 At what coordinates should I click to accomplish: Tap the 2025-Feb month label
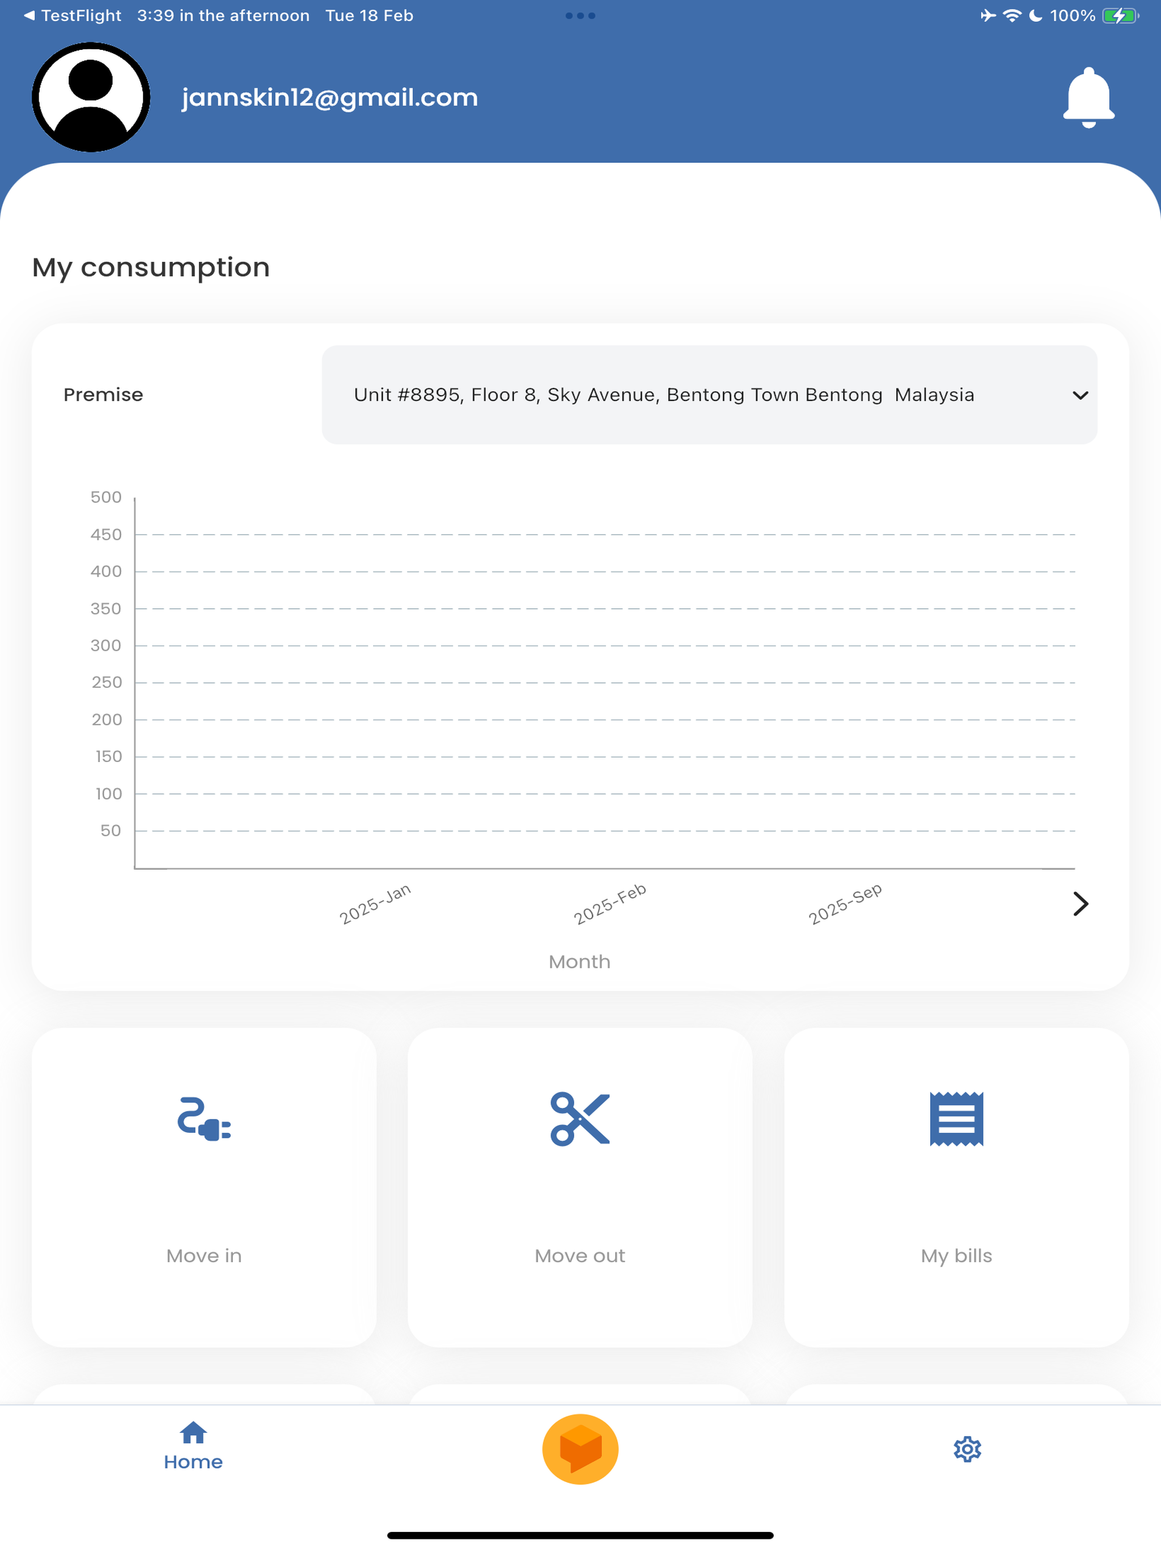[610, 904]
